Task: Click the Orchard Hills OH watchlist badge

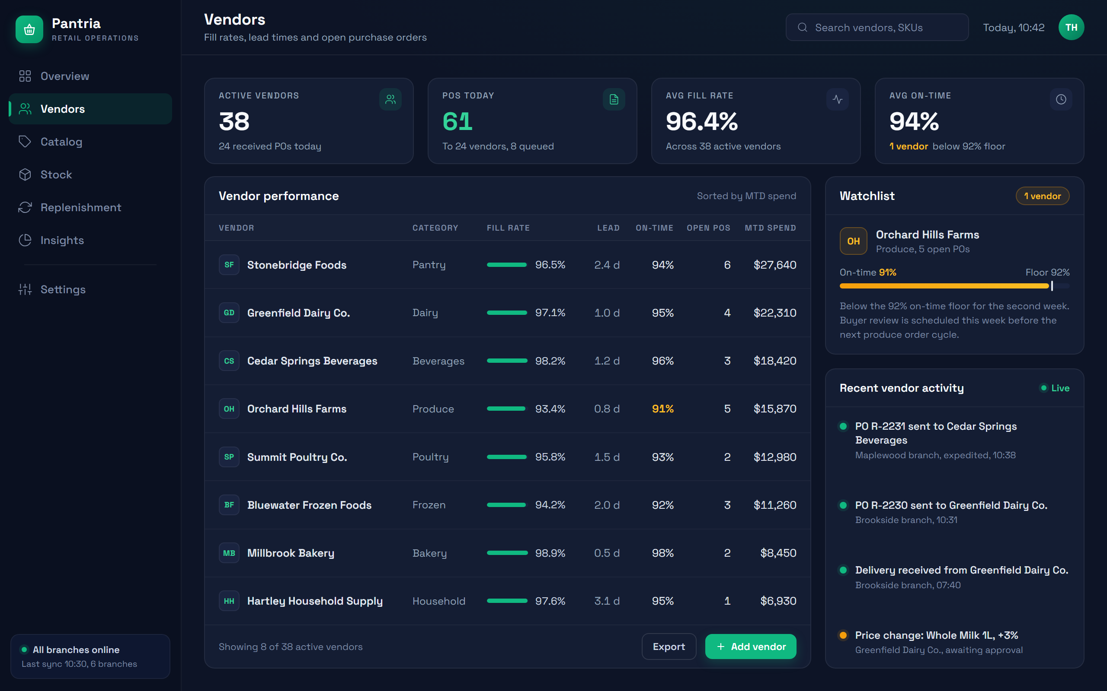Action: [853, 241]
